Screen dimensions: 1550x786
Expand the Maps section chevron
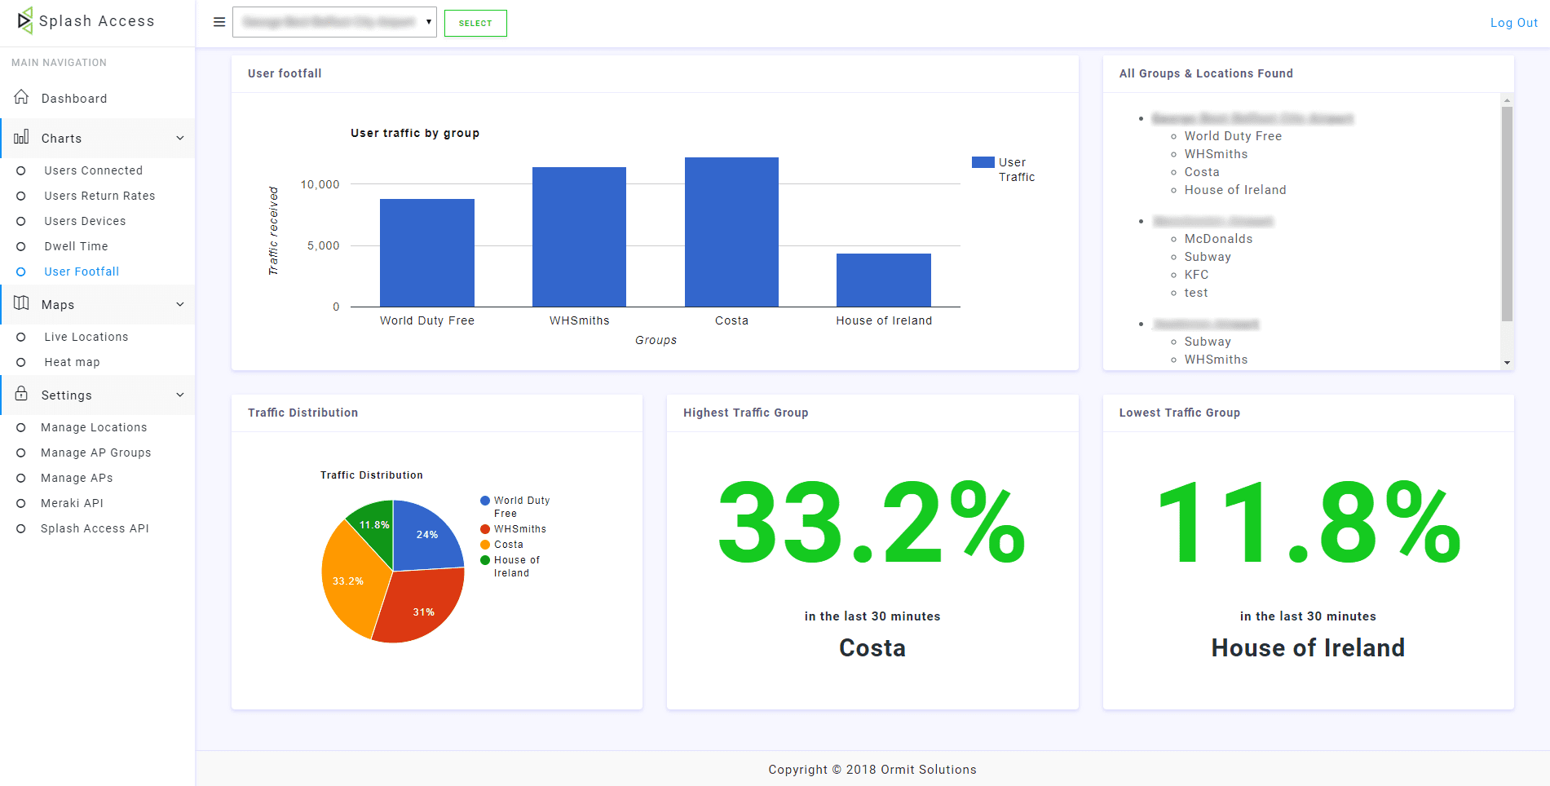click(x=180, y=303)
